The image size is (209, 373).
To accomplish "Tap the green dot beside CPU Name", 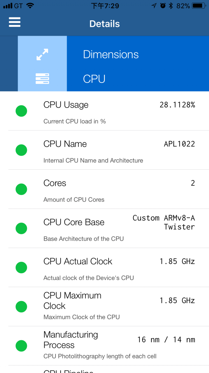I will coord(21,150).
